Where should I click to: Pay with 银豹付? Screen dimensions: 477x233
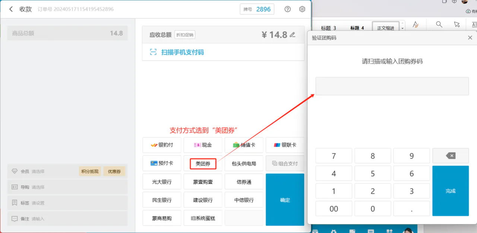pyautogui.click(x=162, y=145)
